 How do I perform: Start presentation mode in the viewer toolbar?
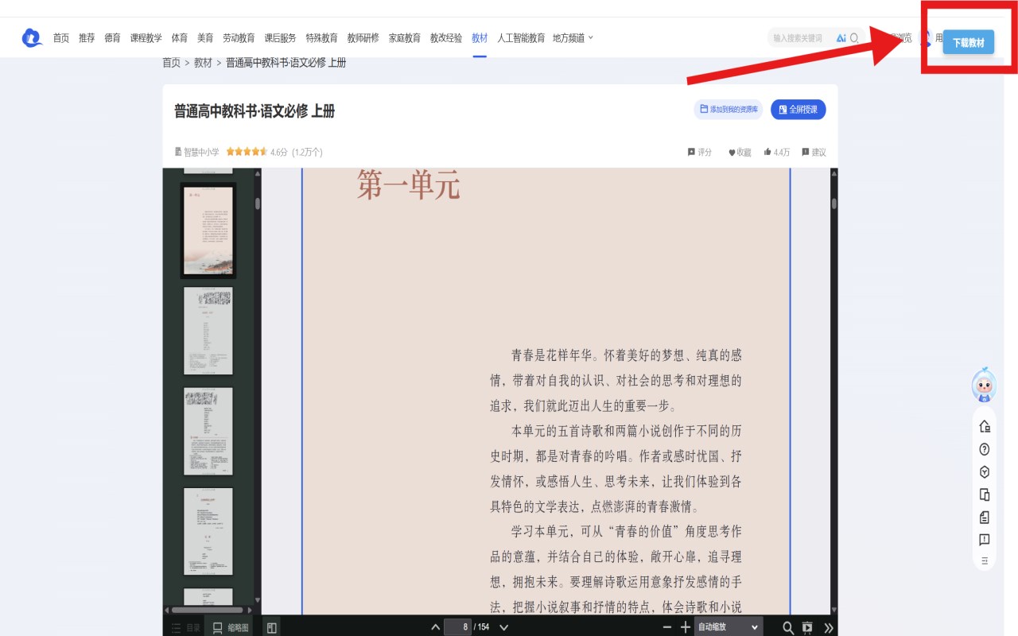808,627
